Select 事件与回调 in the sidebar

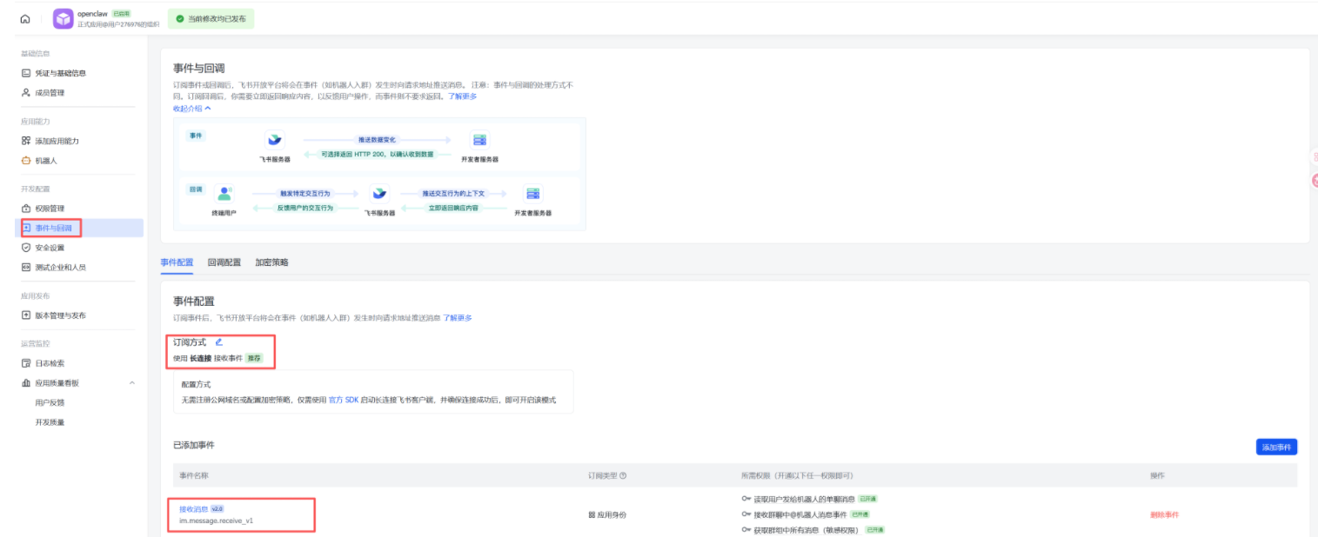coord(53,228)
